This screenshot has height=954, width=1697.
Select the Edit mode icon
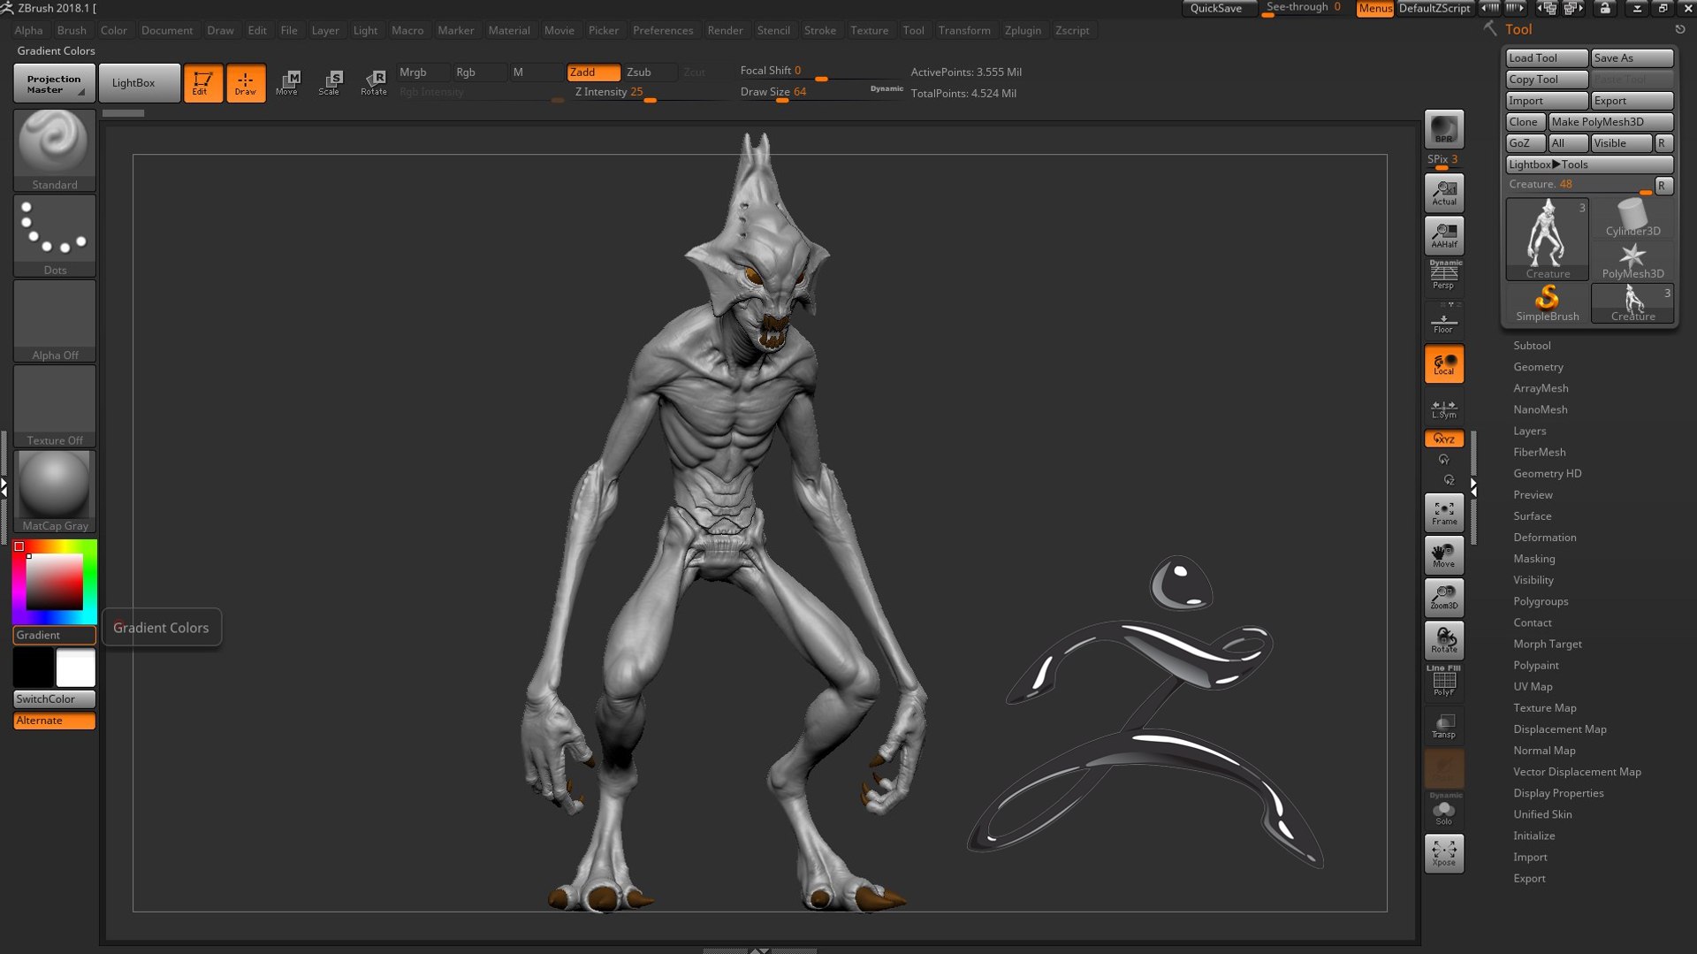(202, 83)
